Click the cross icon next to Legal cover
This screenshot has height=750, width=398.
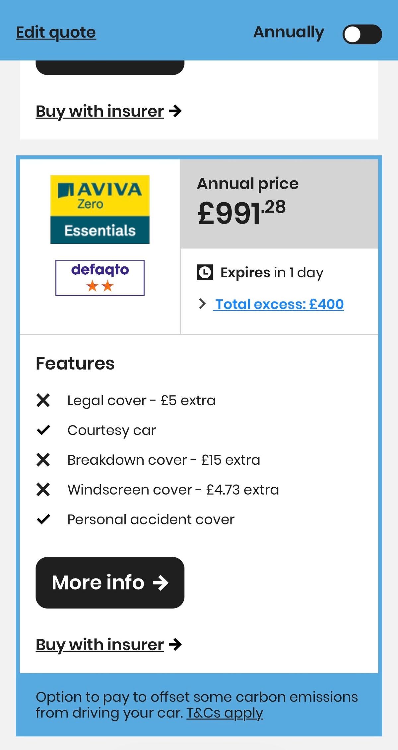coord(43,400)
